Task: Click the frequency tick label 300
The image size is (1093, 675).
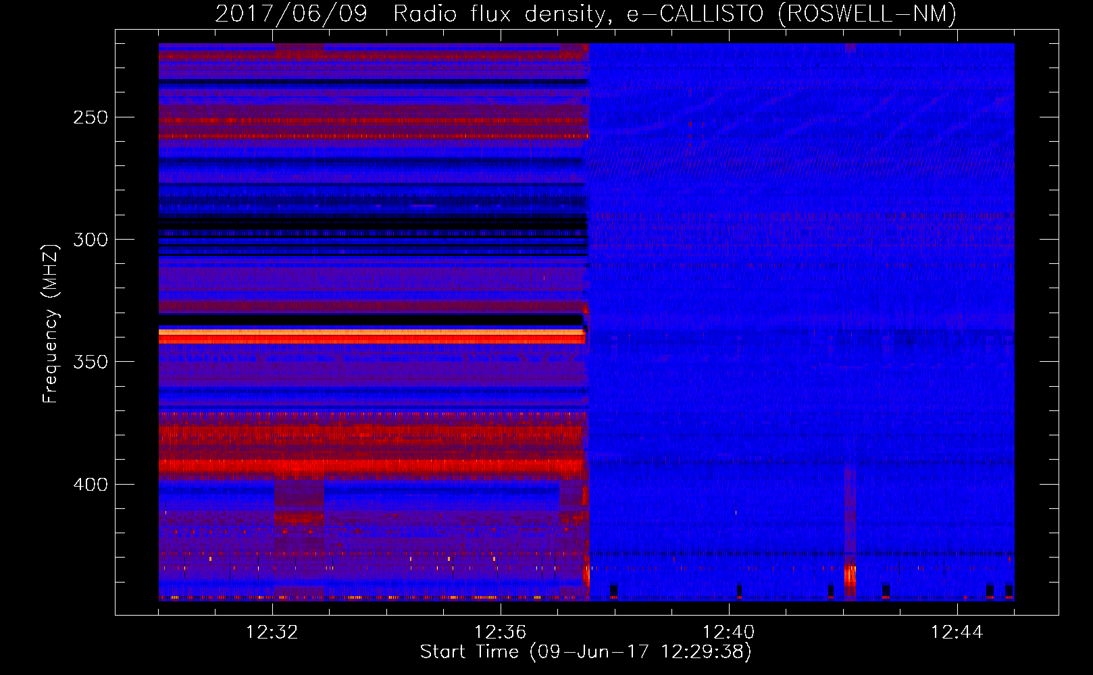Action: (91, 240)
